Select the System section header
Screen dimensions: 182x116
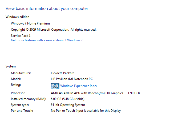click(x=11, y=66)
